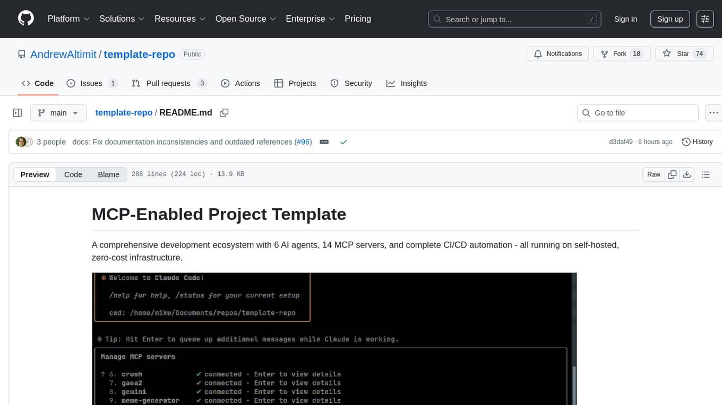Expand the Platform menu
722x405 pixels.
point(68,19)
